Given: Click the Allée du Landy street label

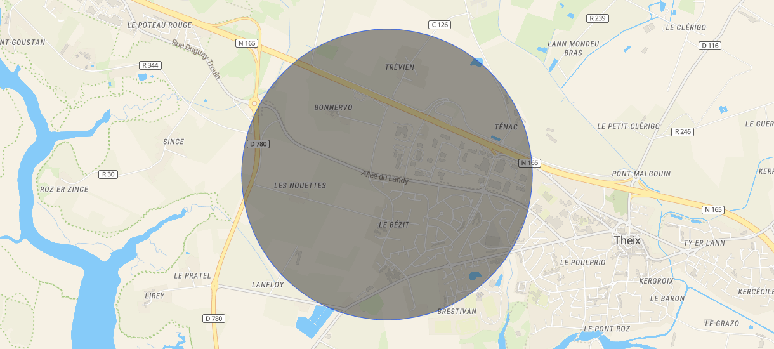Looking at the screenshot, I should click(x=385, y=177).
